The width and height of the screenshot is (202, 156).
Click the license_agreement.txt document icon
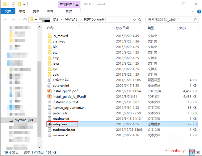(50, 107)
